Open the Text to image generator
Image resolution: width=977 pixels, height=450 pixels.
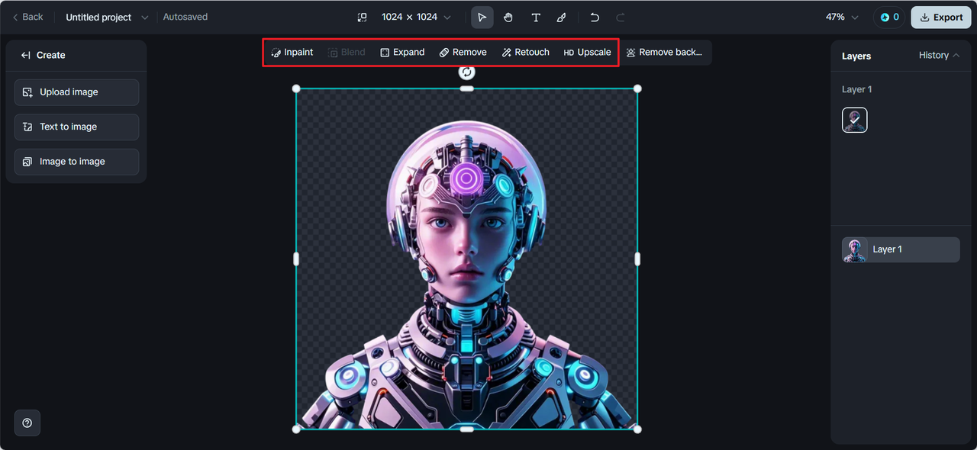coord(76,127)
